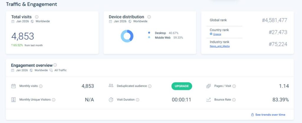
Task: Click info icon beside Pages / Visit
Action: tap(234, 86)
